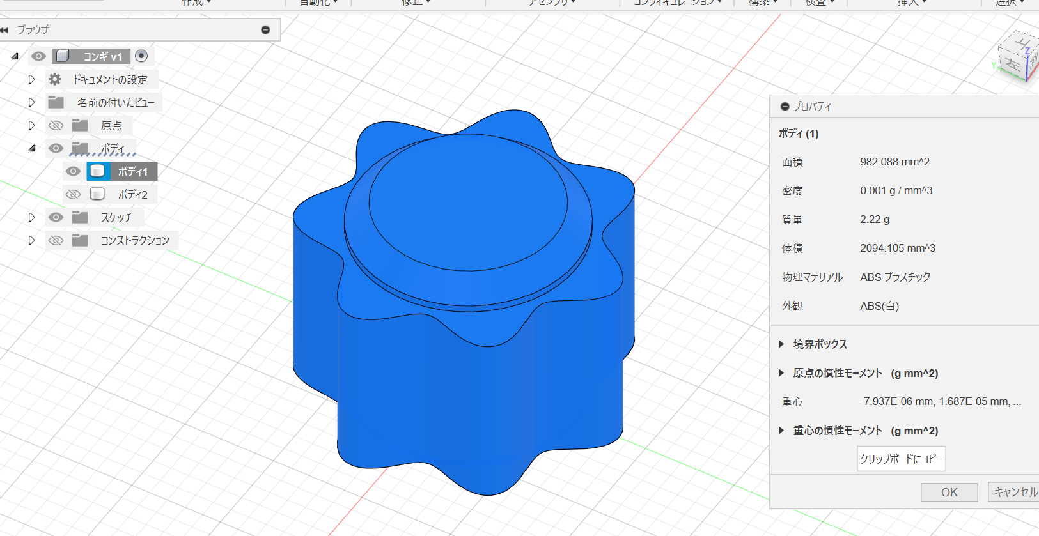Image resolution: width=1039 pixels, height=536 pixels.
Task: Expand the 境界ボックス section
Action: 781,344
